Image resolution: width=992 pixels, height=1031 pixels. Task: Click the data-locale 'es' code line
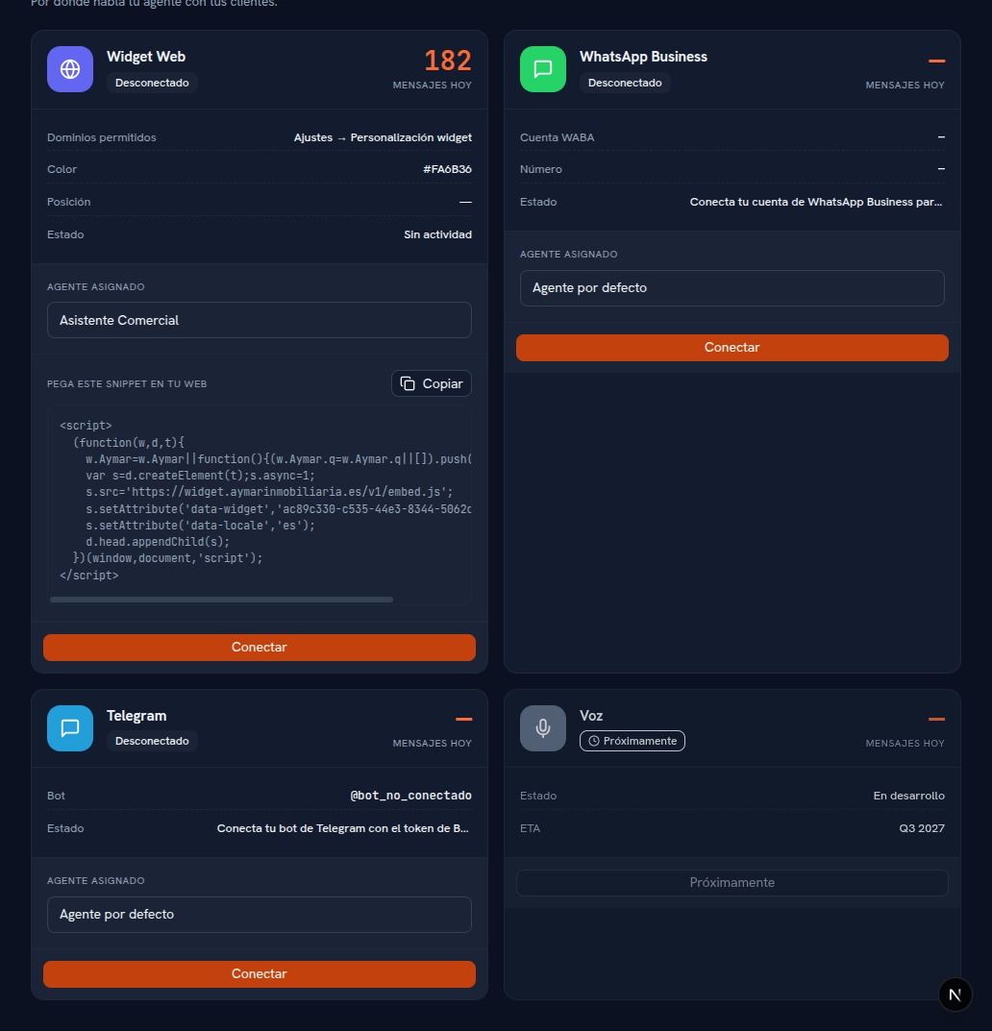[x=200, y=526]
